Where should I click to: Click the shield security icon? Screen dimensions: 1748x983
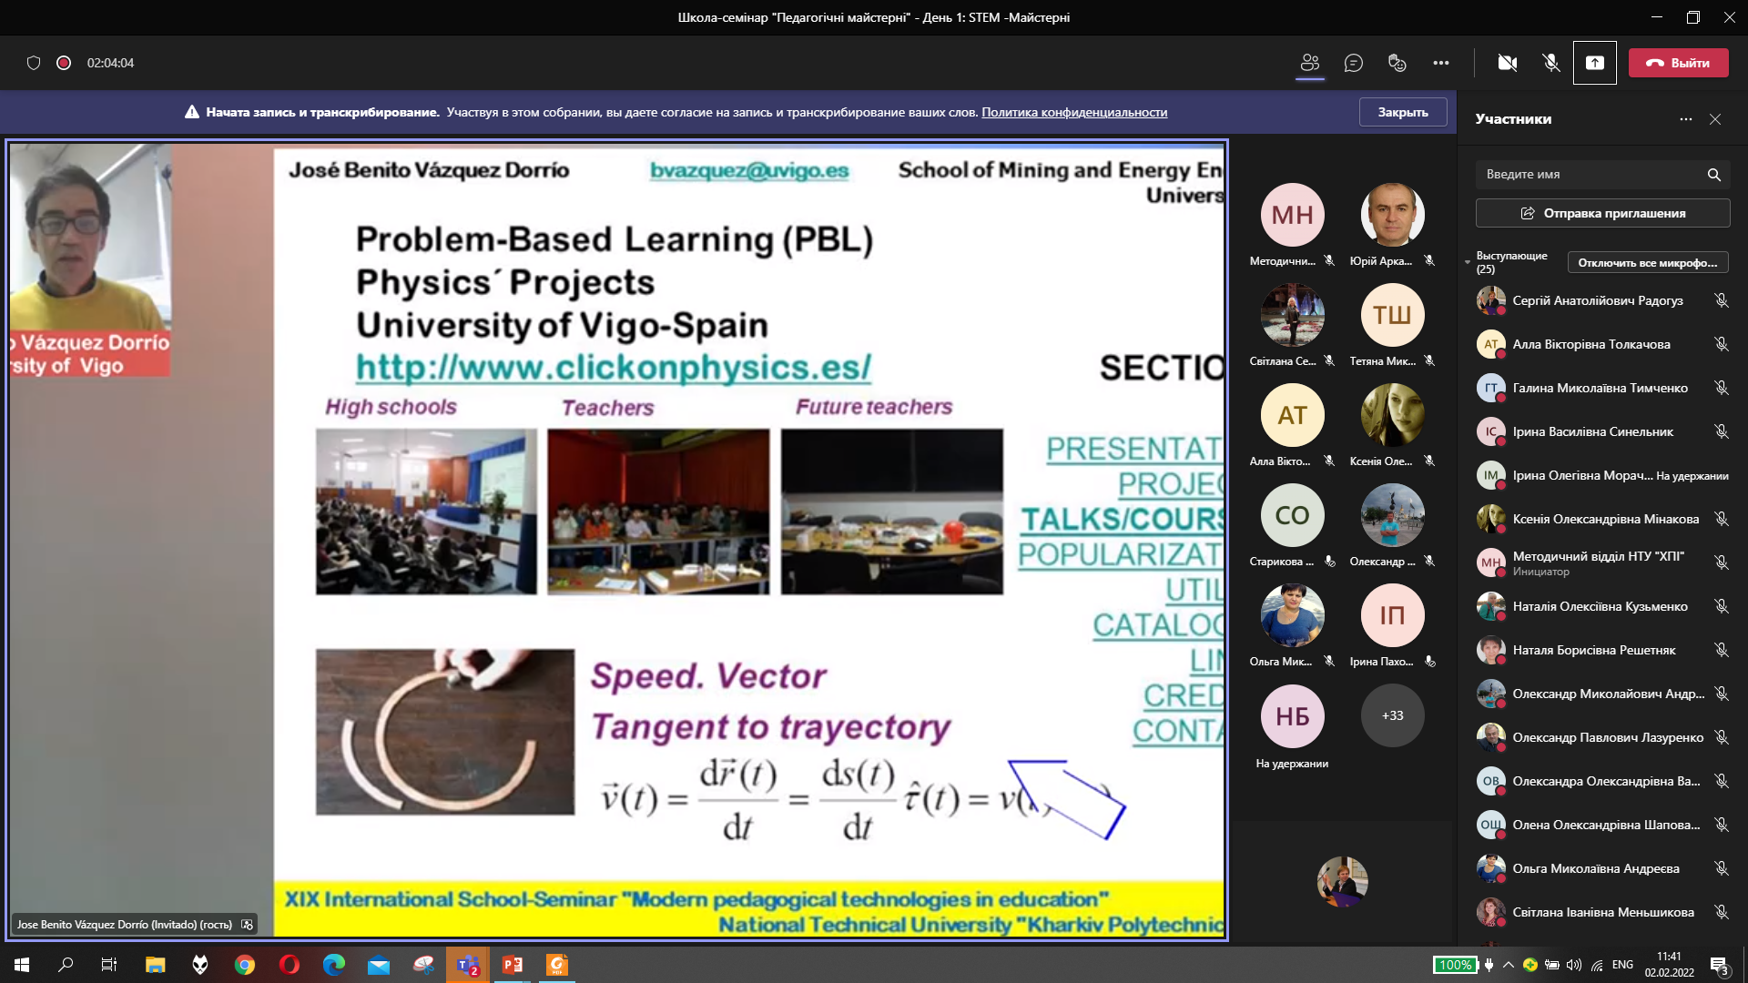(34, 63)
